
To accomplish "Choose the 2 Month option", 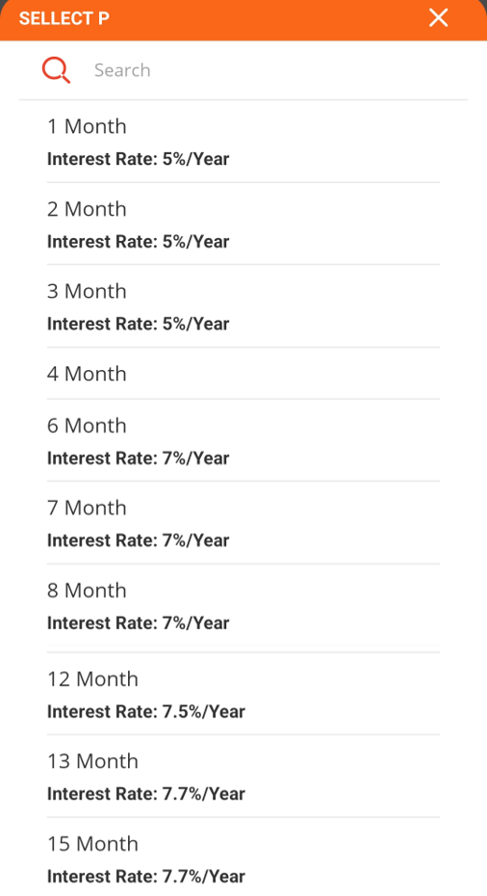I will [243, 224].
